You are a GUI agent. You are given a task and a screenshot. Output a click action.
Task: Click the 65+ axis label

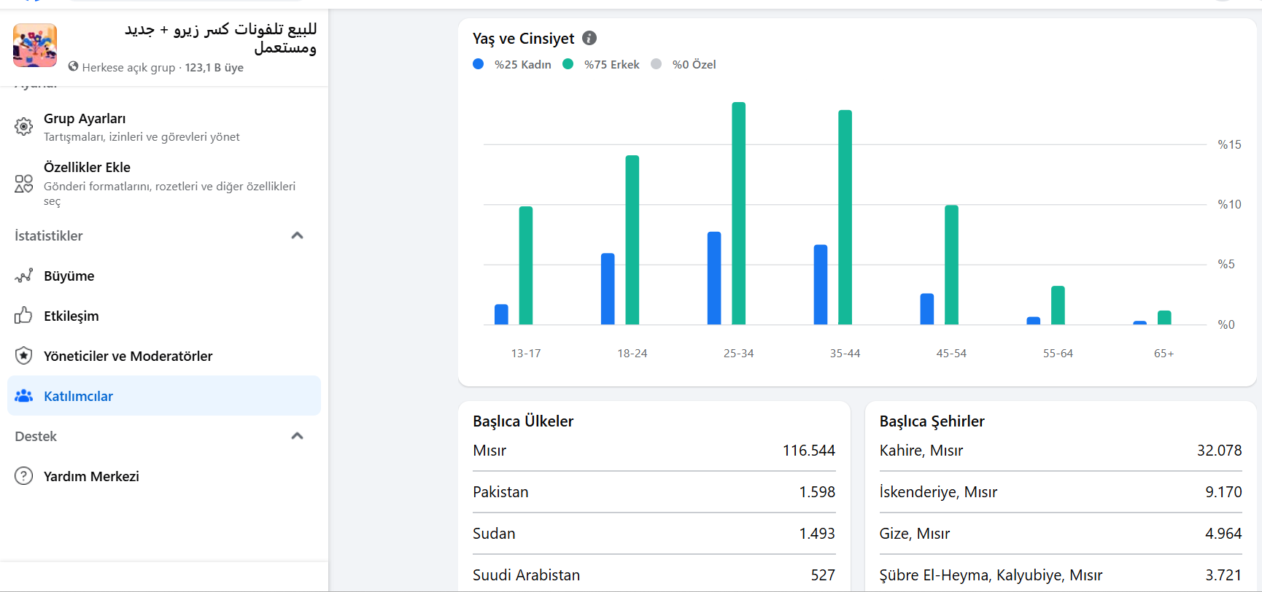pos(1164,353)
